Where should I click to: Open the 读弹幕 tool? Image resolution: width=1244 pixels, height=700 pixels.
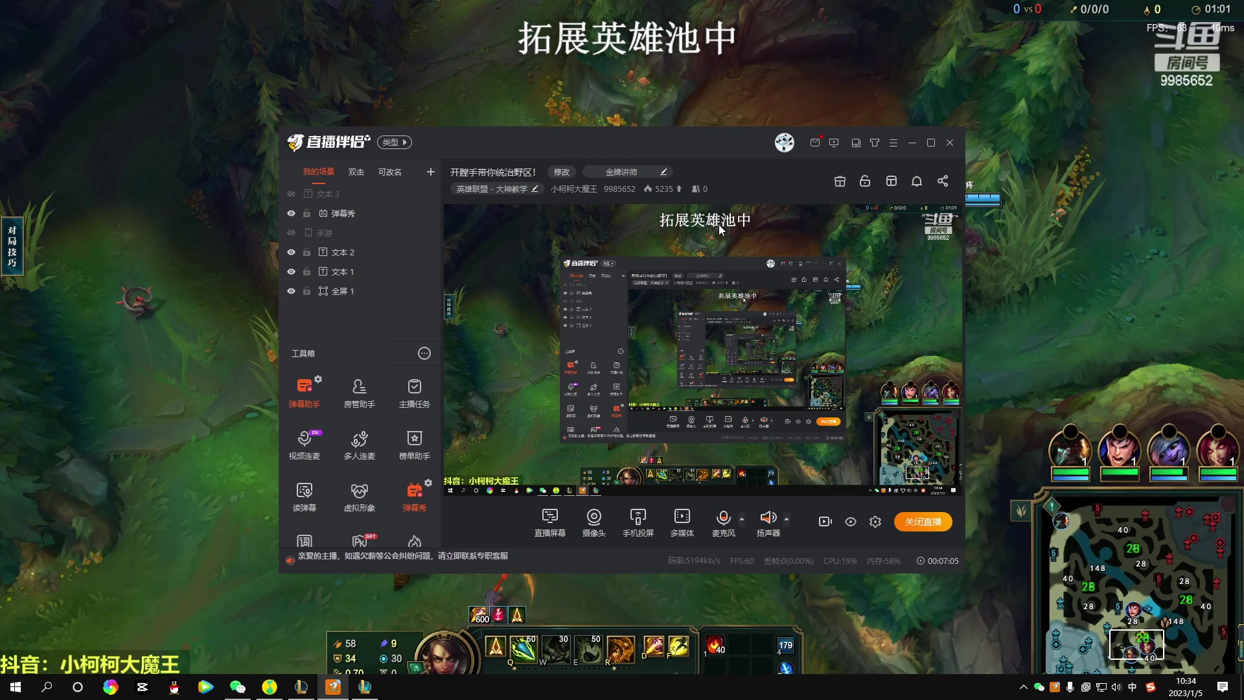(304, 496)
